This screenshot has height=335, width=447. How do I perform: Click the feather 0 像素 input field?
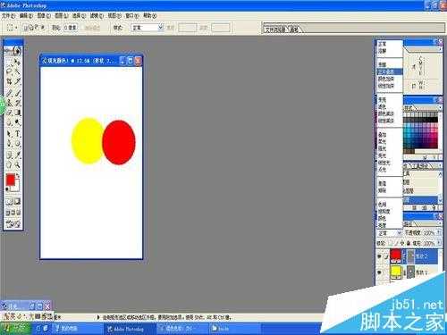[71, 28]
